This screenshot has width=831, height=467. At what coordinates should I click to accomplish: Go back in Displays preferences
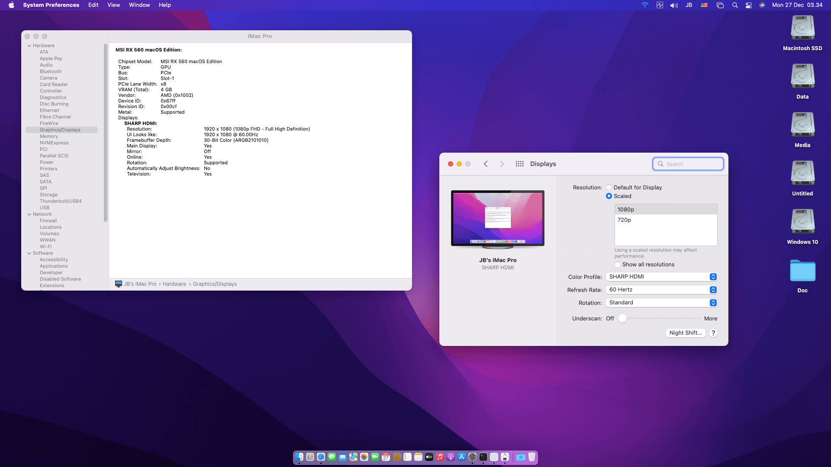[x=486, y=164]
